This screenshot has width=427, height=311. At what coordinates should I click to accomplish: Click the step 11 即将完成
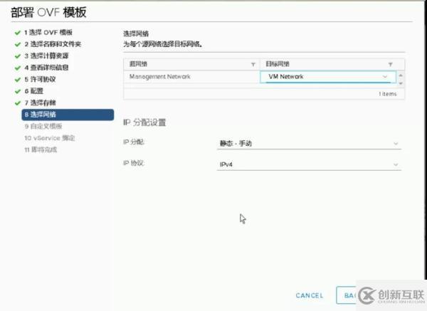click(x=41, y=149)
